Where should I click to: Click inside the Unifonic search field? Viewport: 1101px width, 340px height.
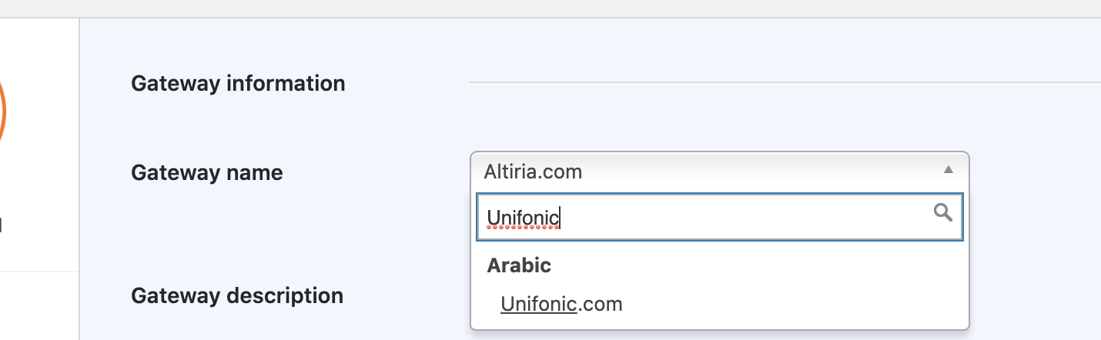[x=719, y=218]
